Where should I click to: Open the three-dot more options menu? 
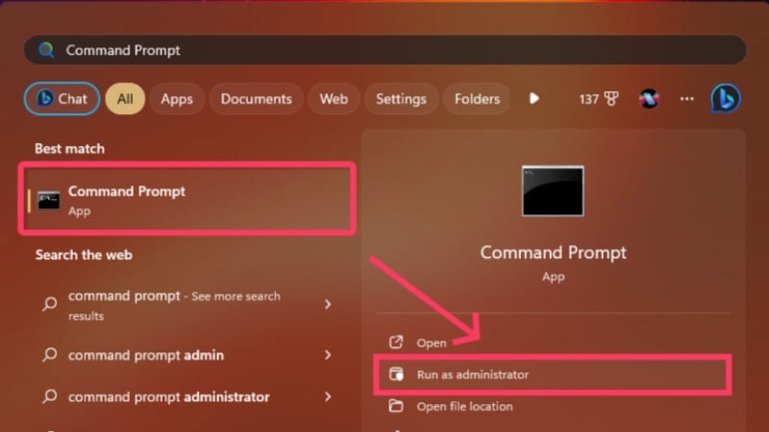686,99
